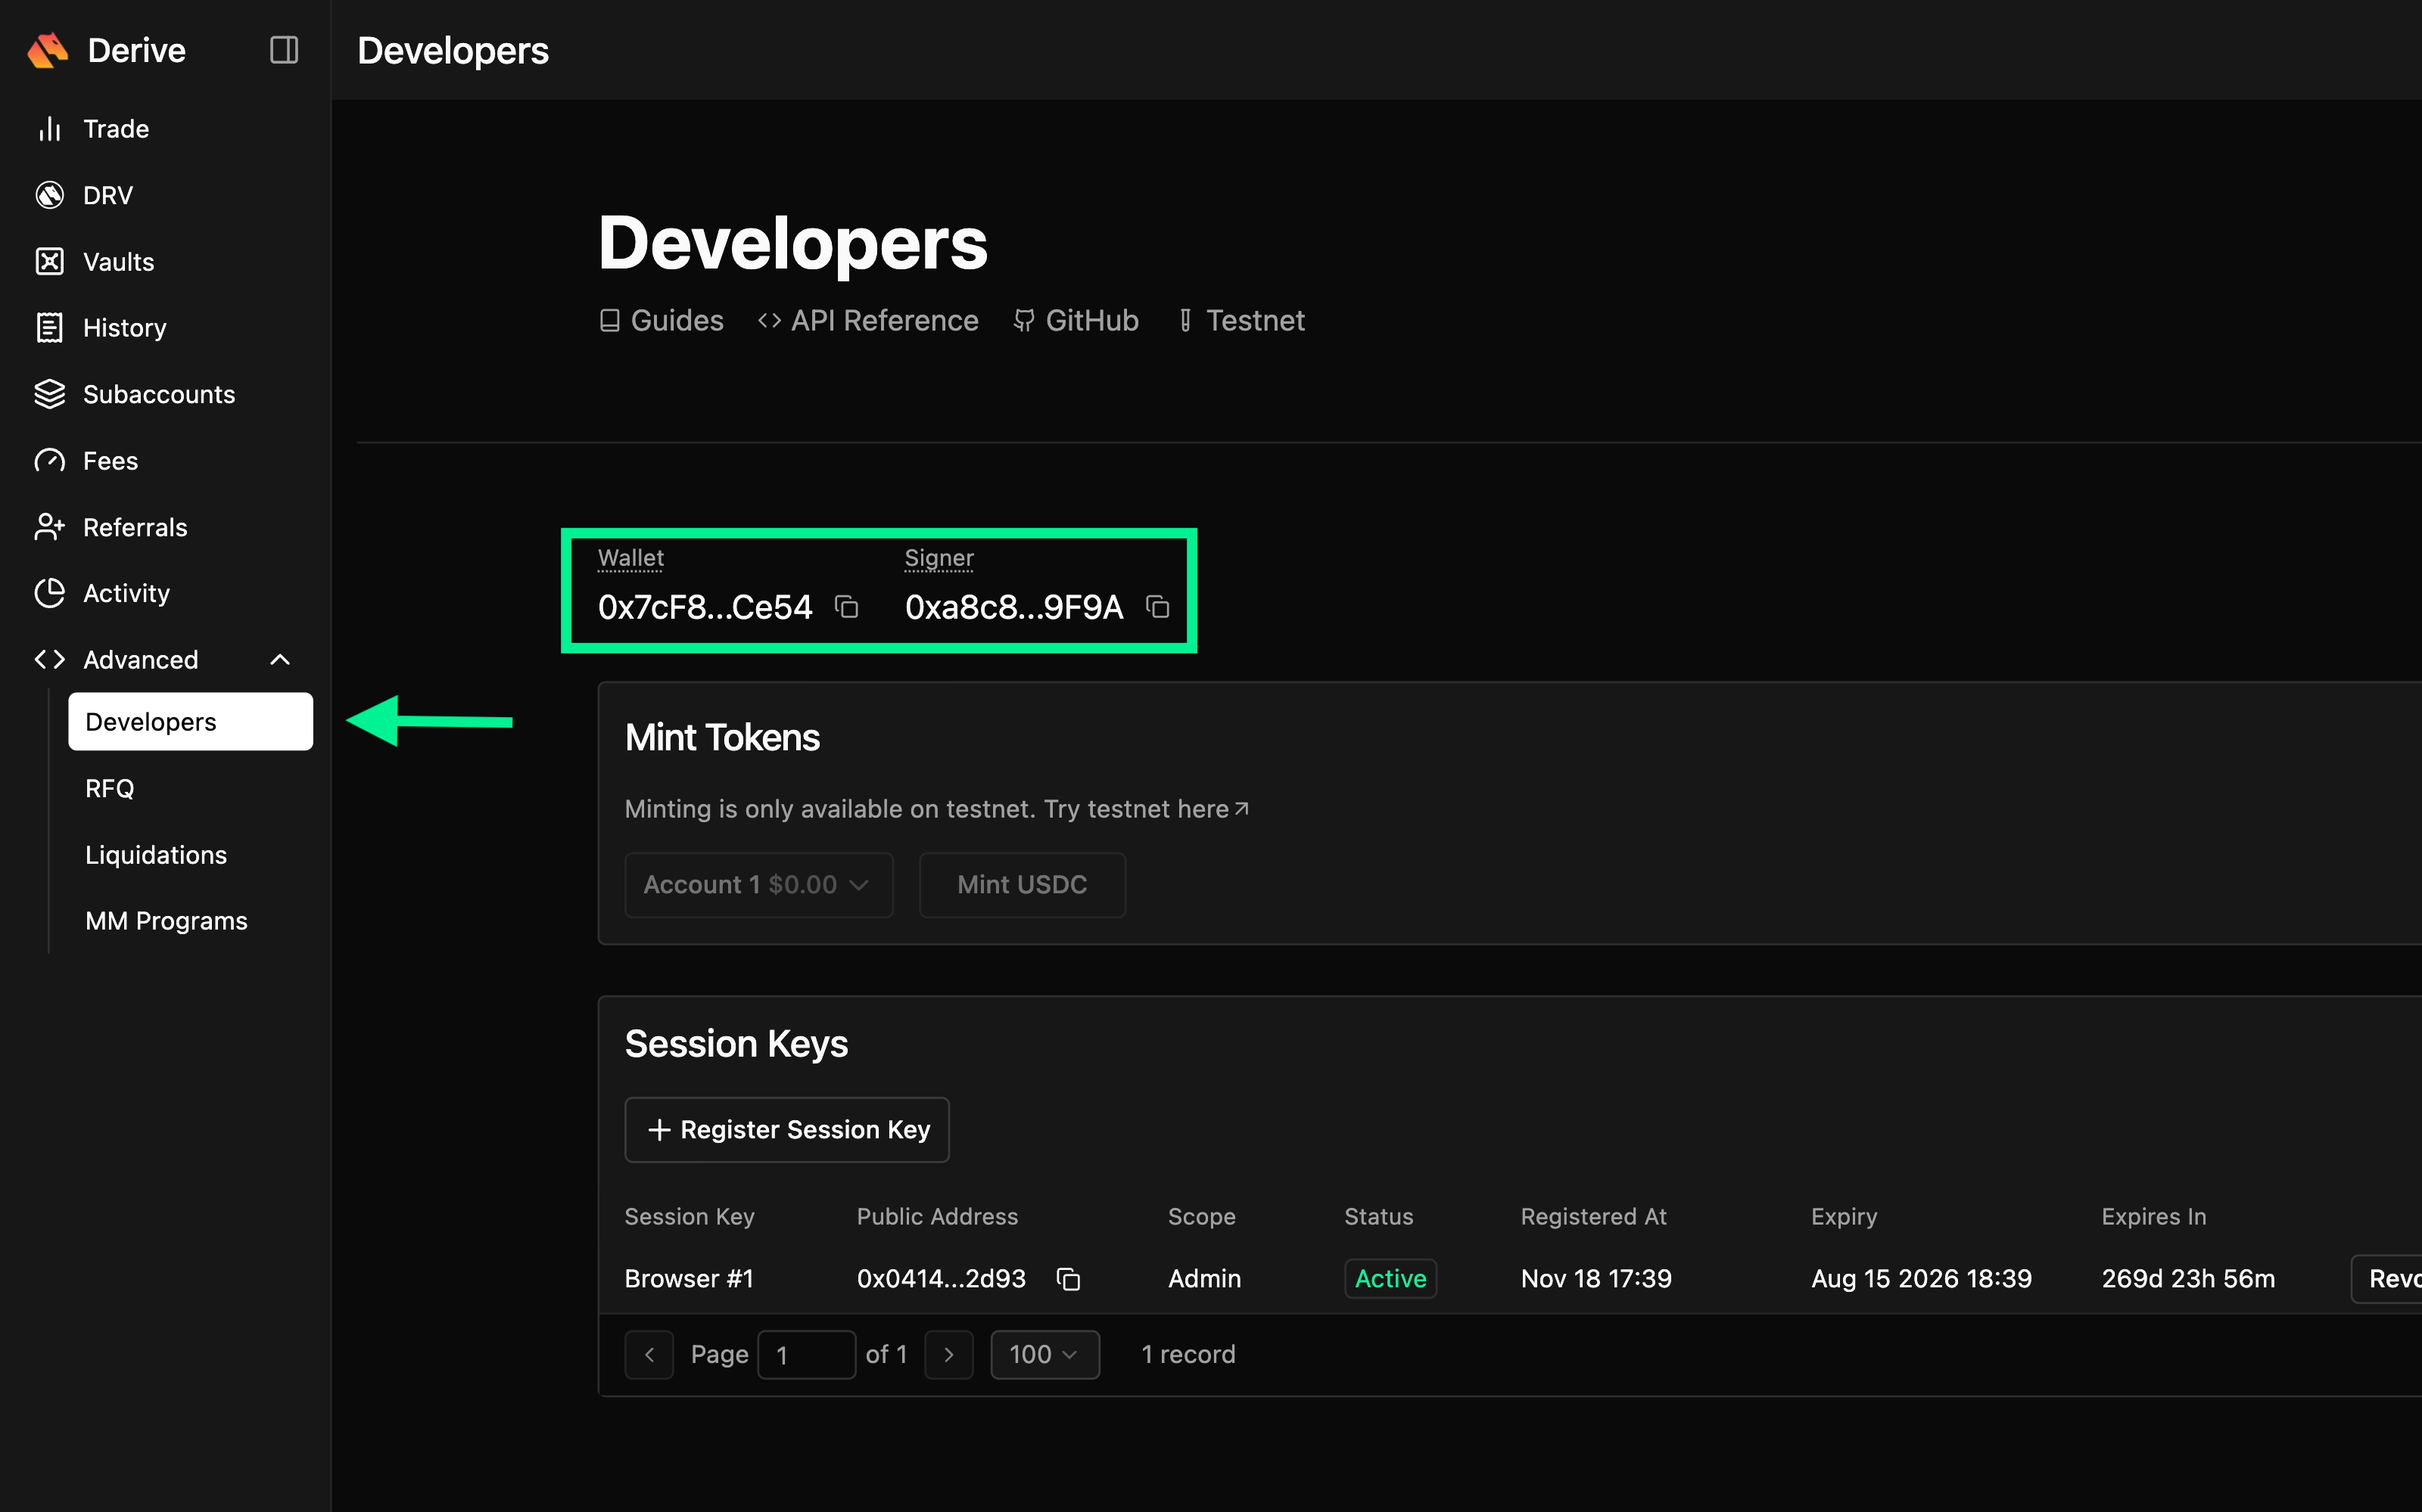2422x1512 pixels.
Task: Open the API Reference link
Action: [867, 320]
